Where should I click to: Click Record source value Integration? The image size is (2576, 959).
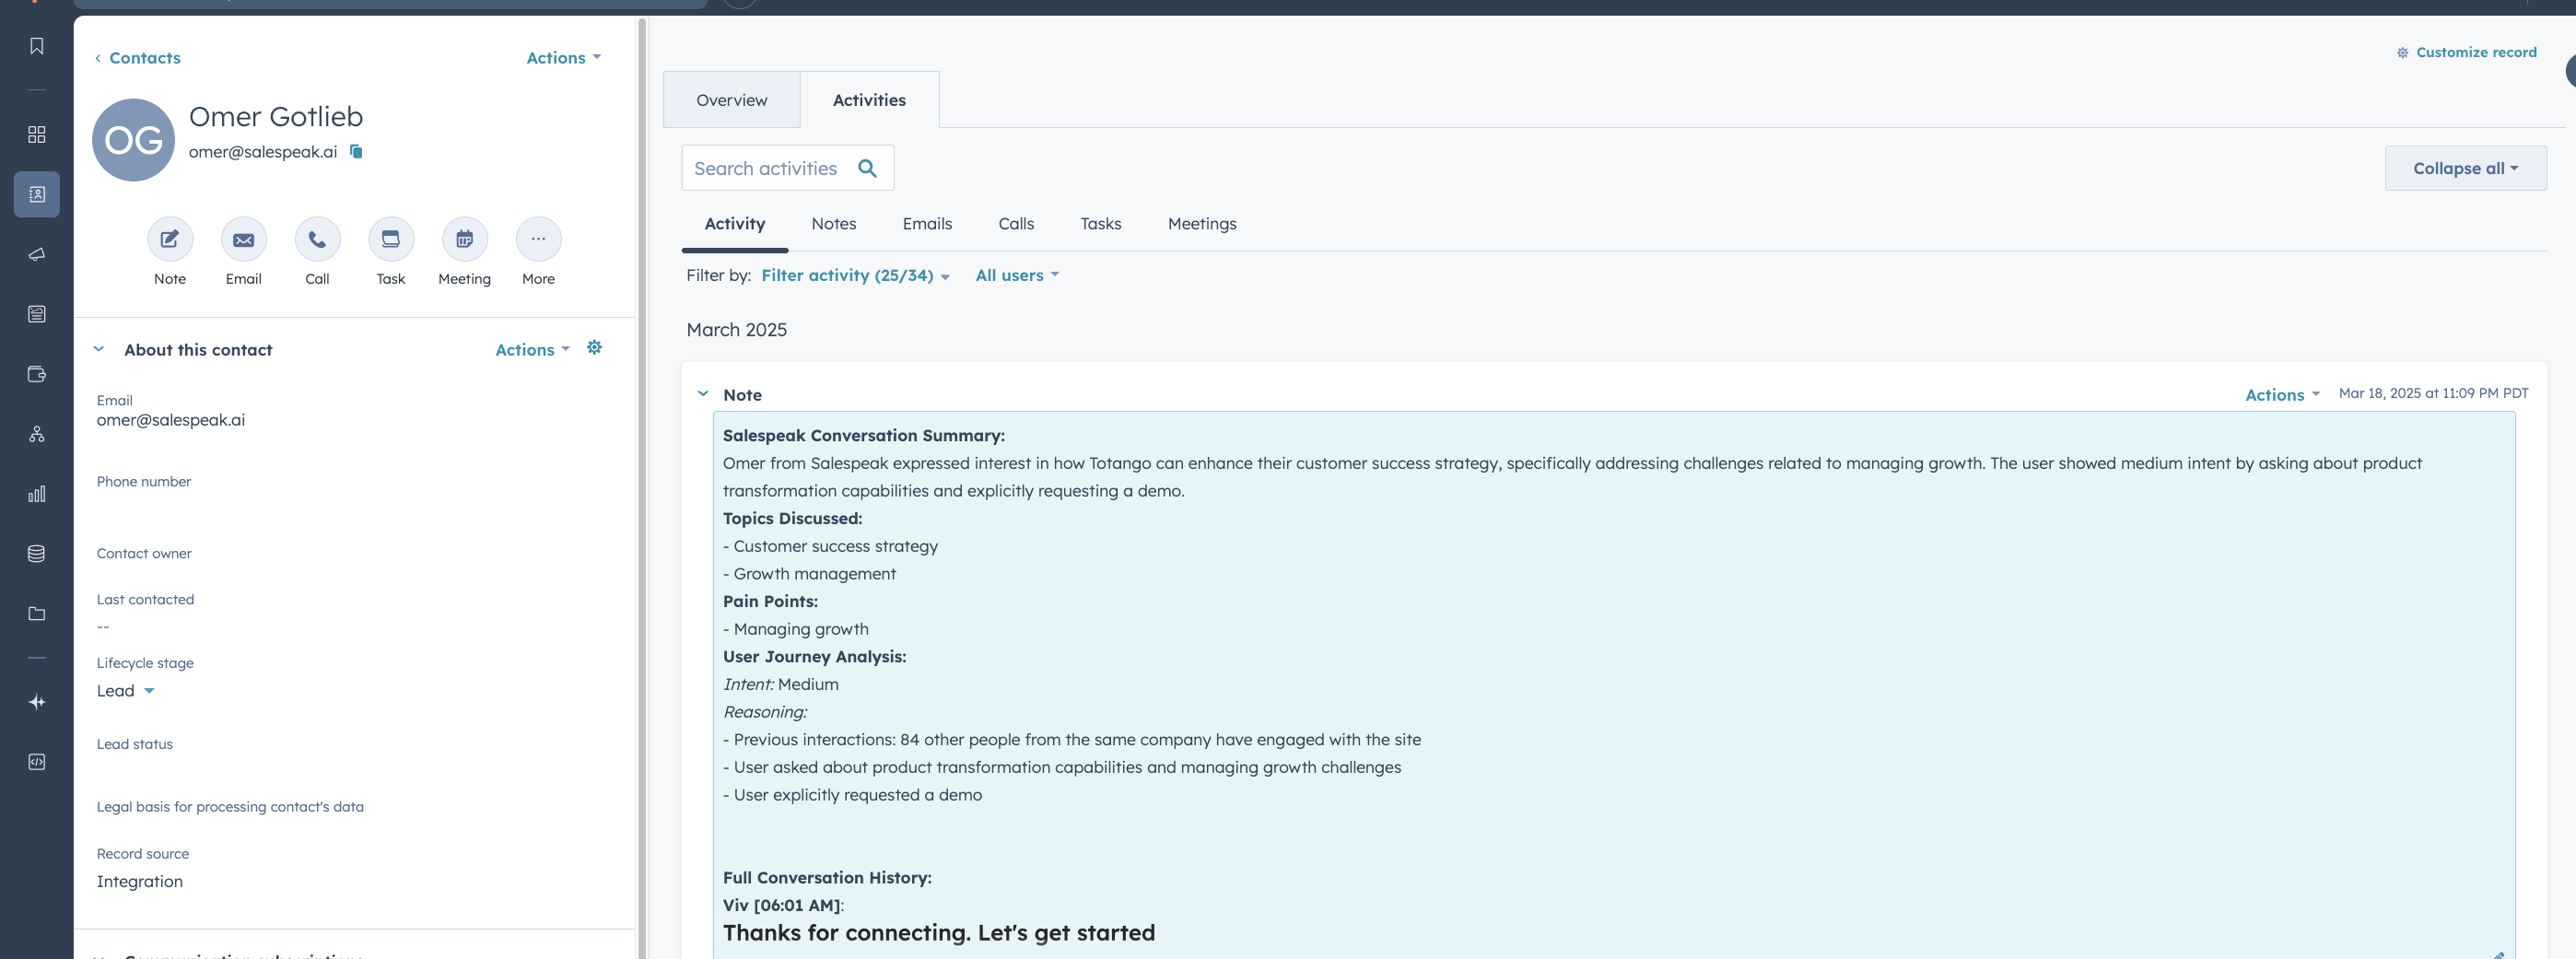tap(140, 881)
